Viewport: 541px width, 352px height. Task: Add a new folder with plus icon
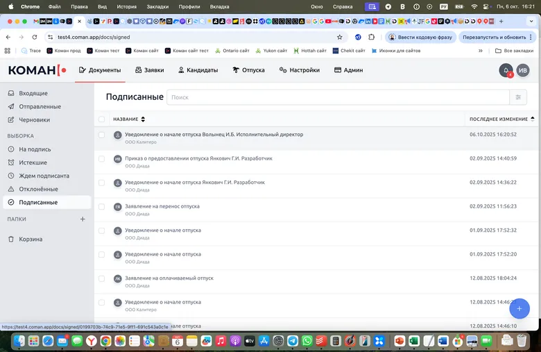click(x=83, y=219)
